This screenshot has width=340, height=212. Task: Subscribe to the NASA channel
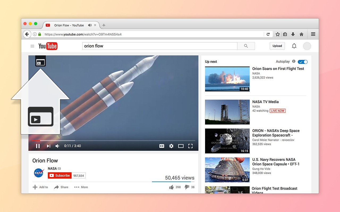pyautogui.click(x=60, y=175)
